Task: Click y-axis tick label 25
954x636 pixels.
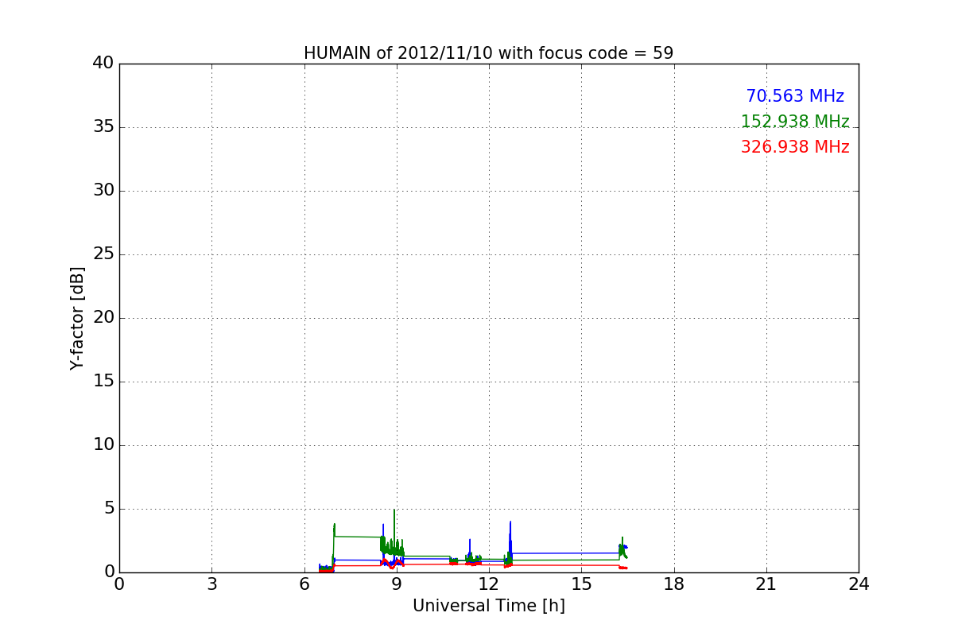Action: [103, 254]
